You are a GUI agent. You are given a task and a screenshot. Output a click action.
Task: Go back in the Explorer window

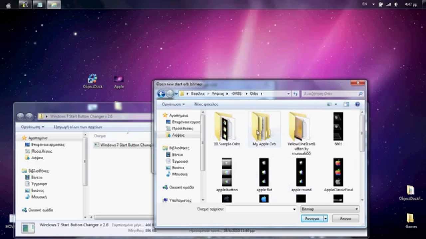coord(21,116)
